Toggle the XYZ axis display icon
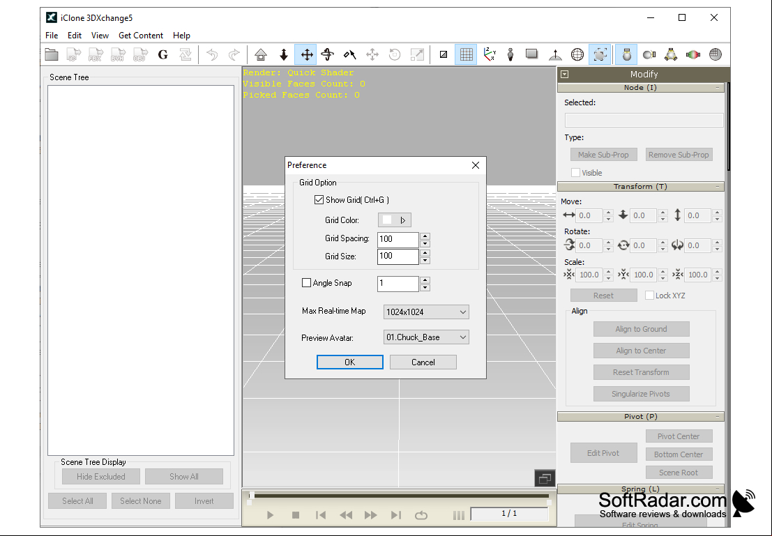Screen dimensions: 772x536 (490, 54)
